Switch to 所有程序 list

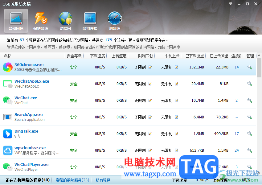[x=103, y=180]
